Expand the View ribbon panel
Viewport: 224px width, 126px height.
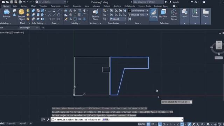click(x=138, y=23)
